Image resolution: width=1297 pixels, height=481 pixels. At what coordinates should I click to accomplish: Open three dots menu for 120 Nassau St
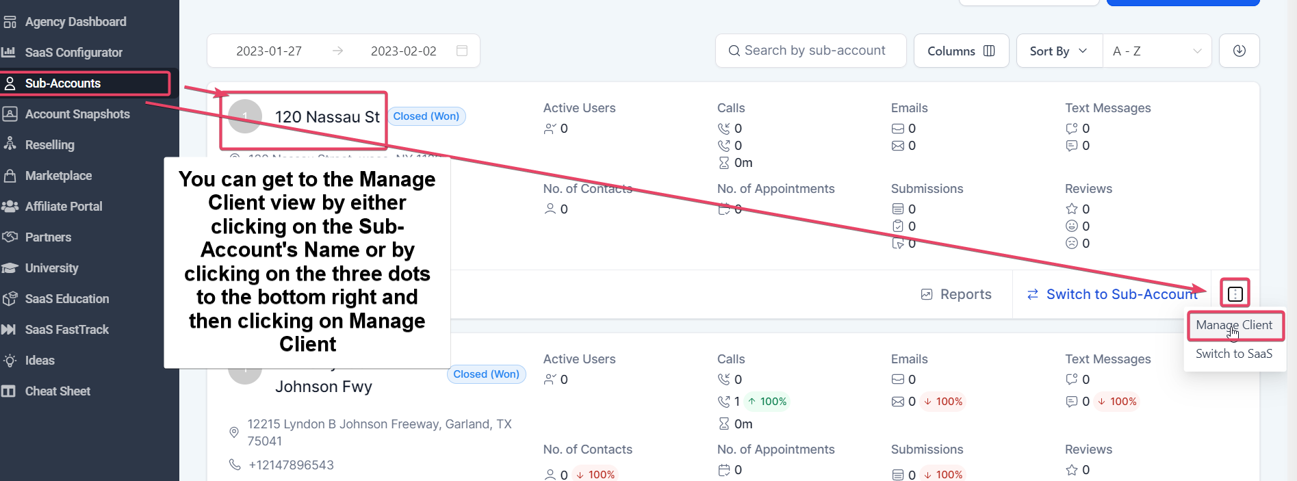[x=1235, y=294]
